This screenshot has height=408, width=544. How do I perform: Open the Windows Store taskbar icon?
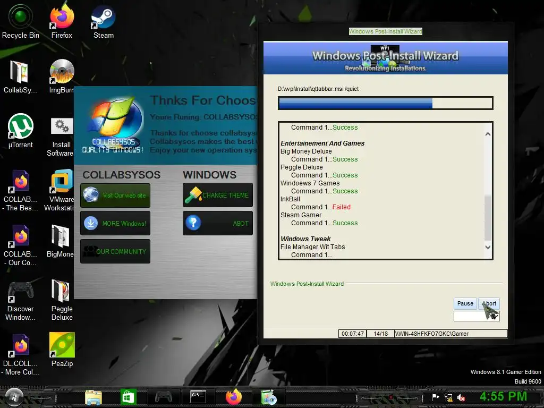point(128,397)
